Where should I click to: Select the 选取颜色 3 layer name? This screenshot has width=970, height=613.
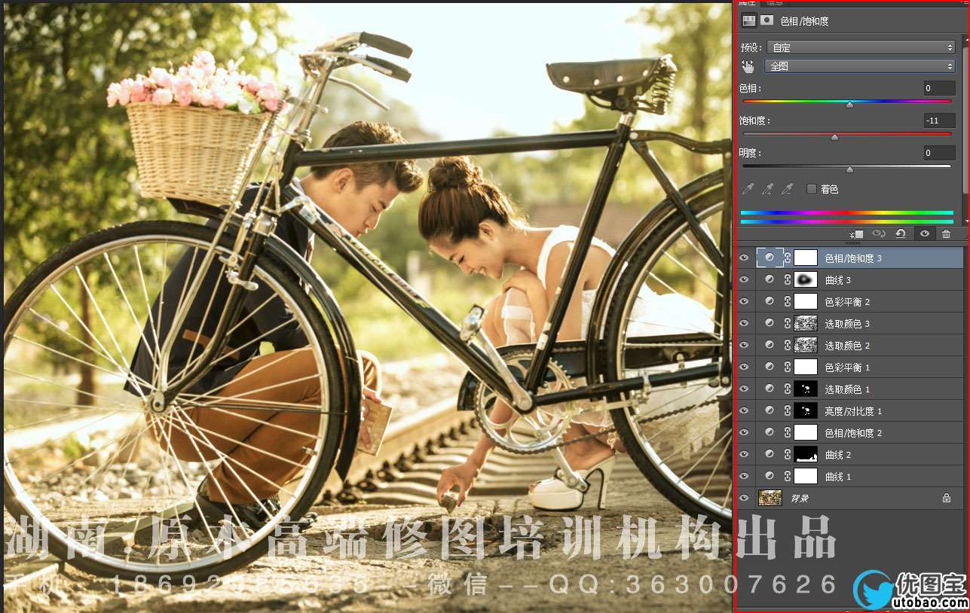pos(847,324)
